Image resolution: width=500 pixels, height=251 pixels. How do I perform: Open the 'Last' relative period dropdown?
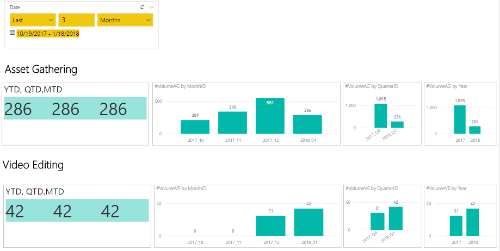[x=33, y=20]
